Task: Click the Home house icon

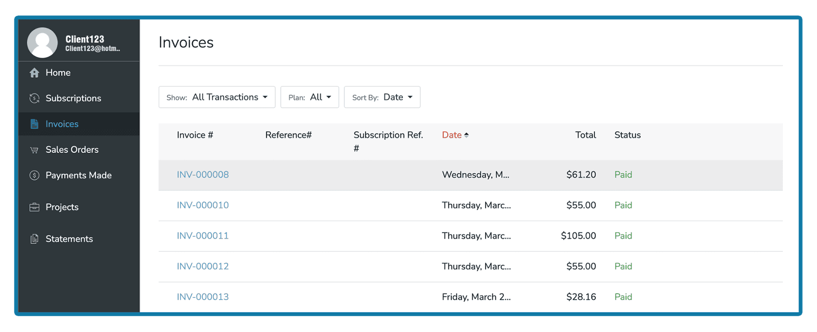Action: click(34, 73)
